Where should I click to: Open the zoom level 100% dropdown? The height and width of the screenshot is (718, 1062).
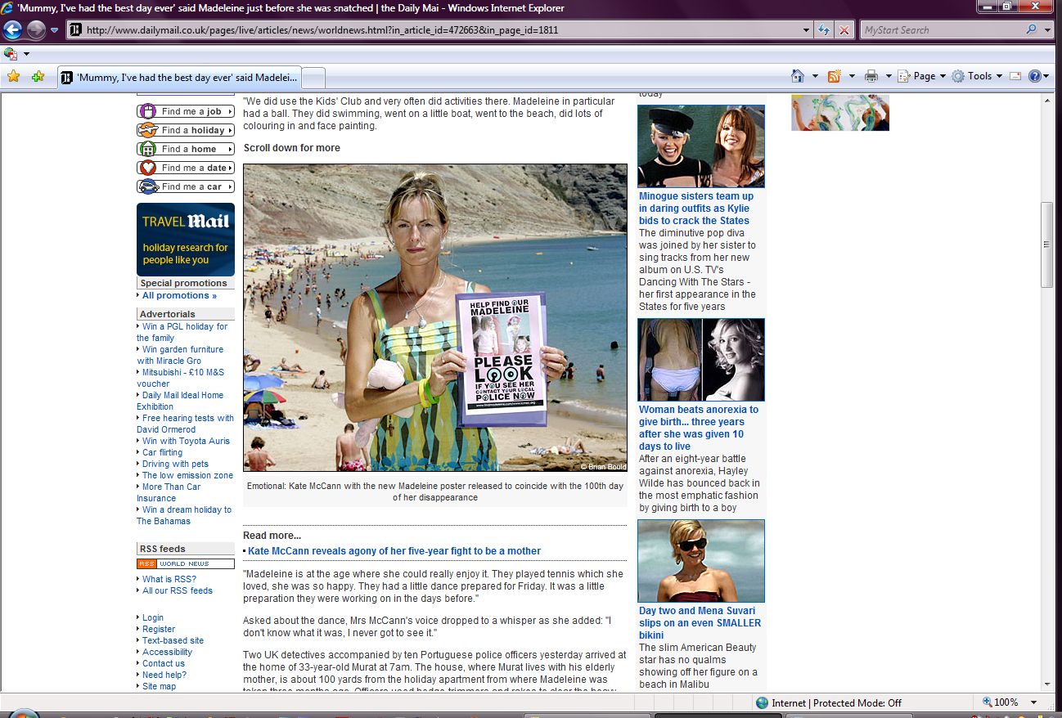(1034, 702)
